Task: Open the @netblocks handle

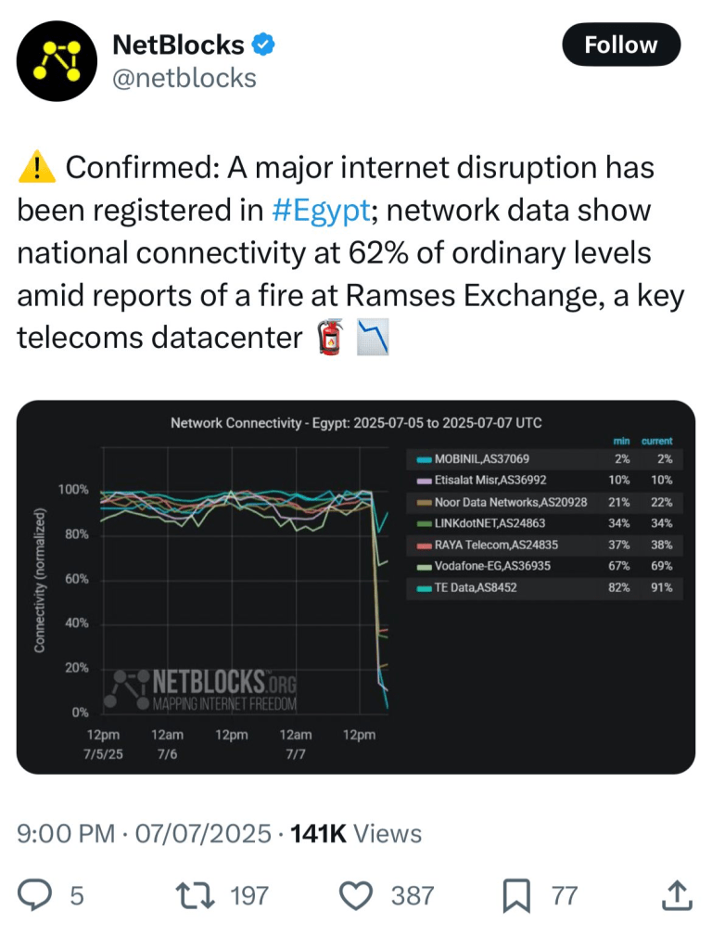Action: [x=184, y=79]
